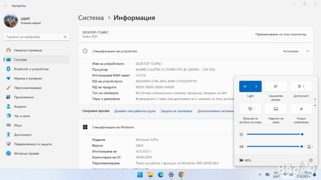
Task: Click the back arrow in Settings
Action: tap(5, 6)
